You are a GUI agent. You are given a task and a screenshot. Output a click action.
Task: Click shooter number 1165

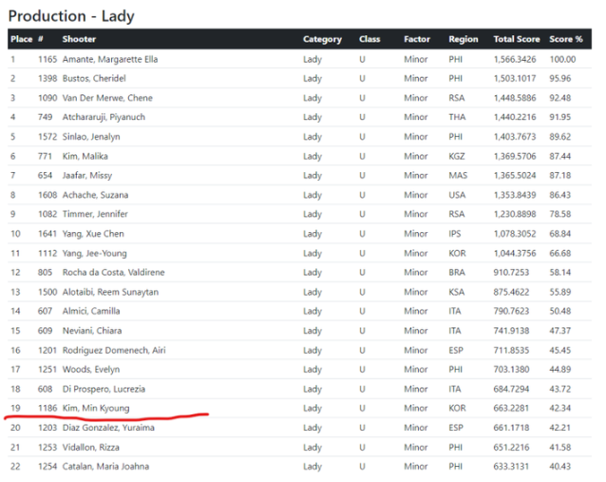point(47,59)
